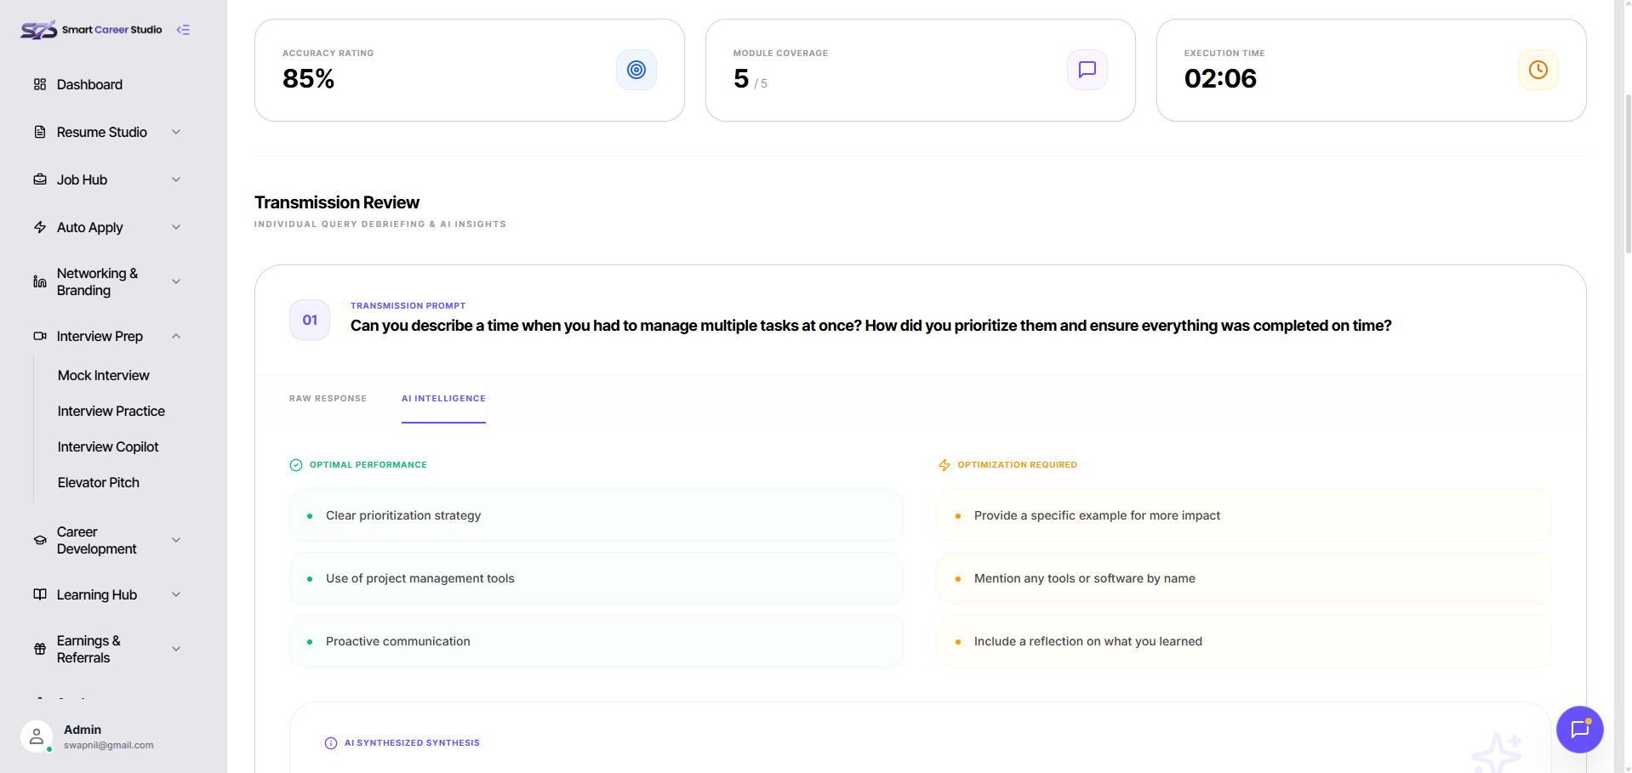
Task: Select the 'Proactive communication' item
Action: pos(596,641)
